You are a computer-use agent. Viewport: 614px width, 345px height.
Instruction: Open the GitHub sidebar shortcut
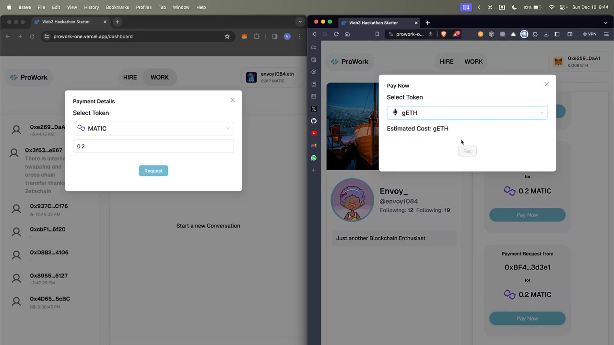[314, 121]
